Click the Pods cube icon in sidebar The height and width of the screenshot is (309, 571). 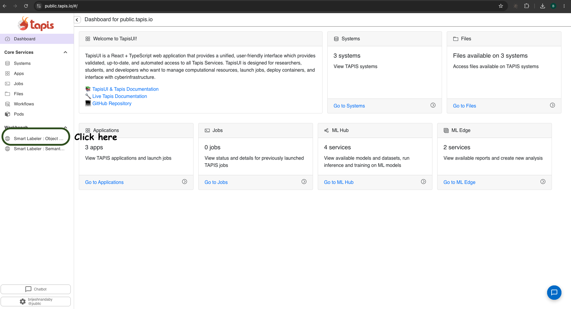7,114
